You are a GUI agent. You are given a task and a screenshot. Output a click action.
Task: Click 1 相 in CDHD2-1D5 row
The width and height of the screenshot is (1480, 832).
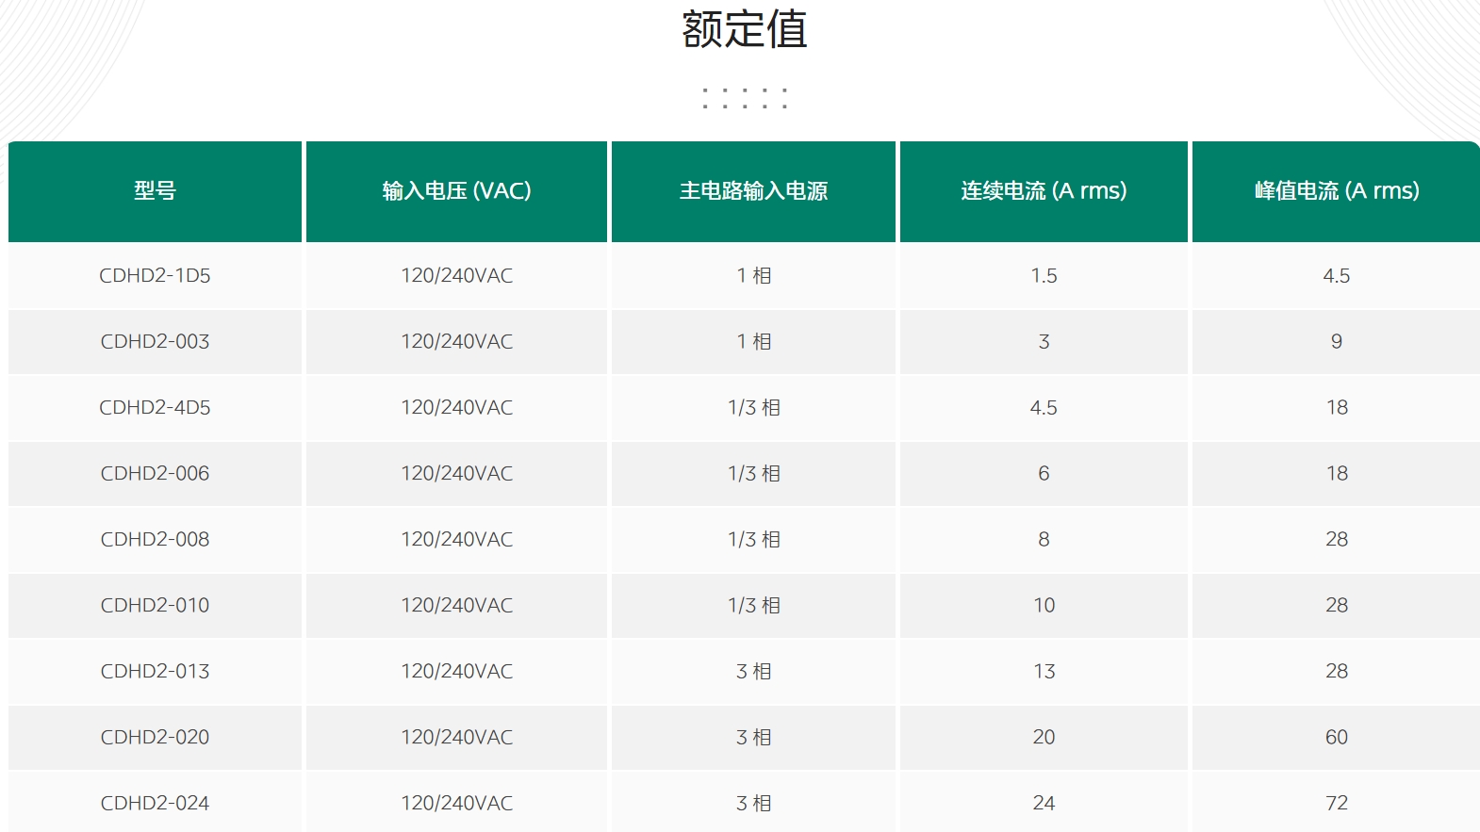tap(753, 276)
